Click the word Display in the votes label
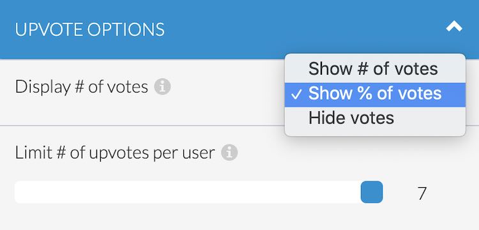This screenshot has width=479, height=230. 43,88
